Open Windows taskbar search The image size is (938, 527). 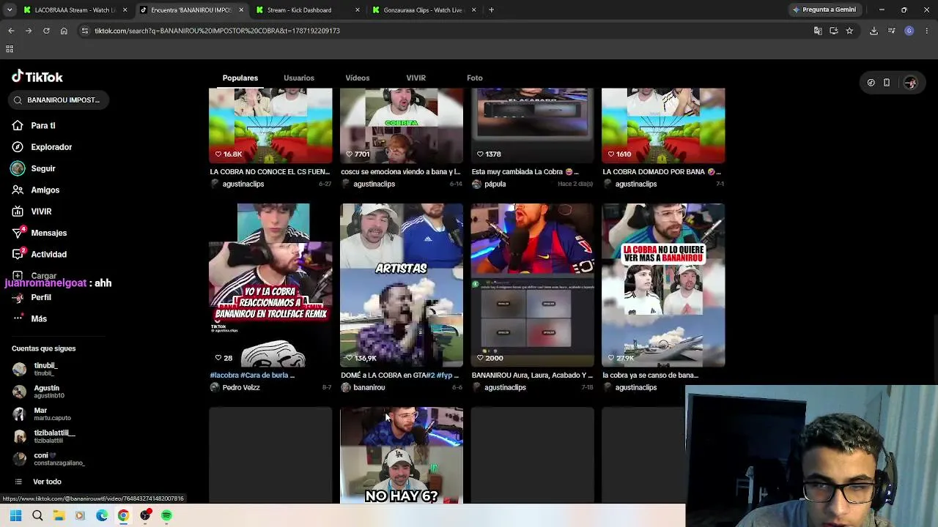click(37, 515)
